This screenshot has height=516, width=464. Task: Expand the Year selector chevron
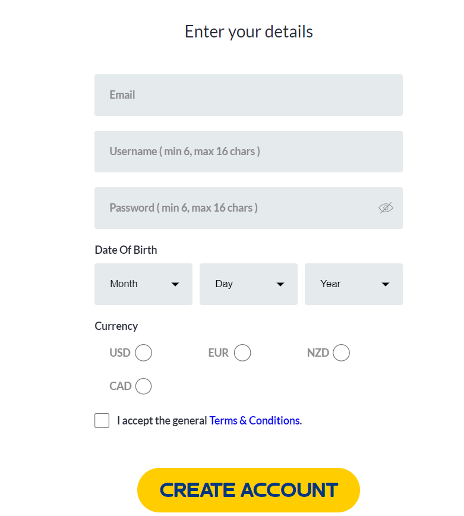386,284
